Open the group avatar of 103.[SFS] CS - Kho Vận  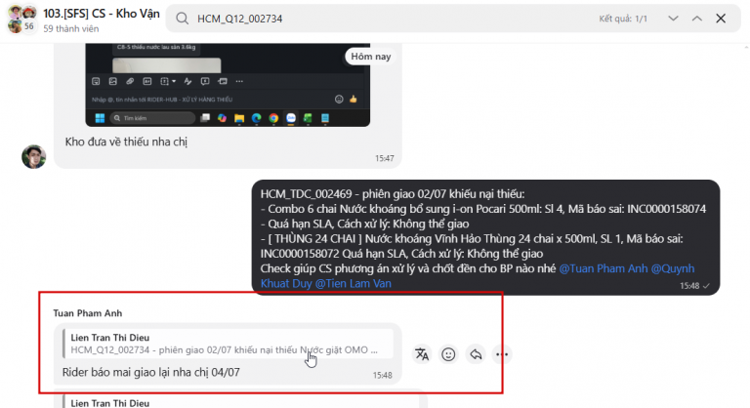(22, 20)
